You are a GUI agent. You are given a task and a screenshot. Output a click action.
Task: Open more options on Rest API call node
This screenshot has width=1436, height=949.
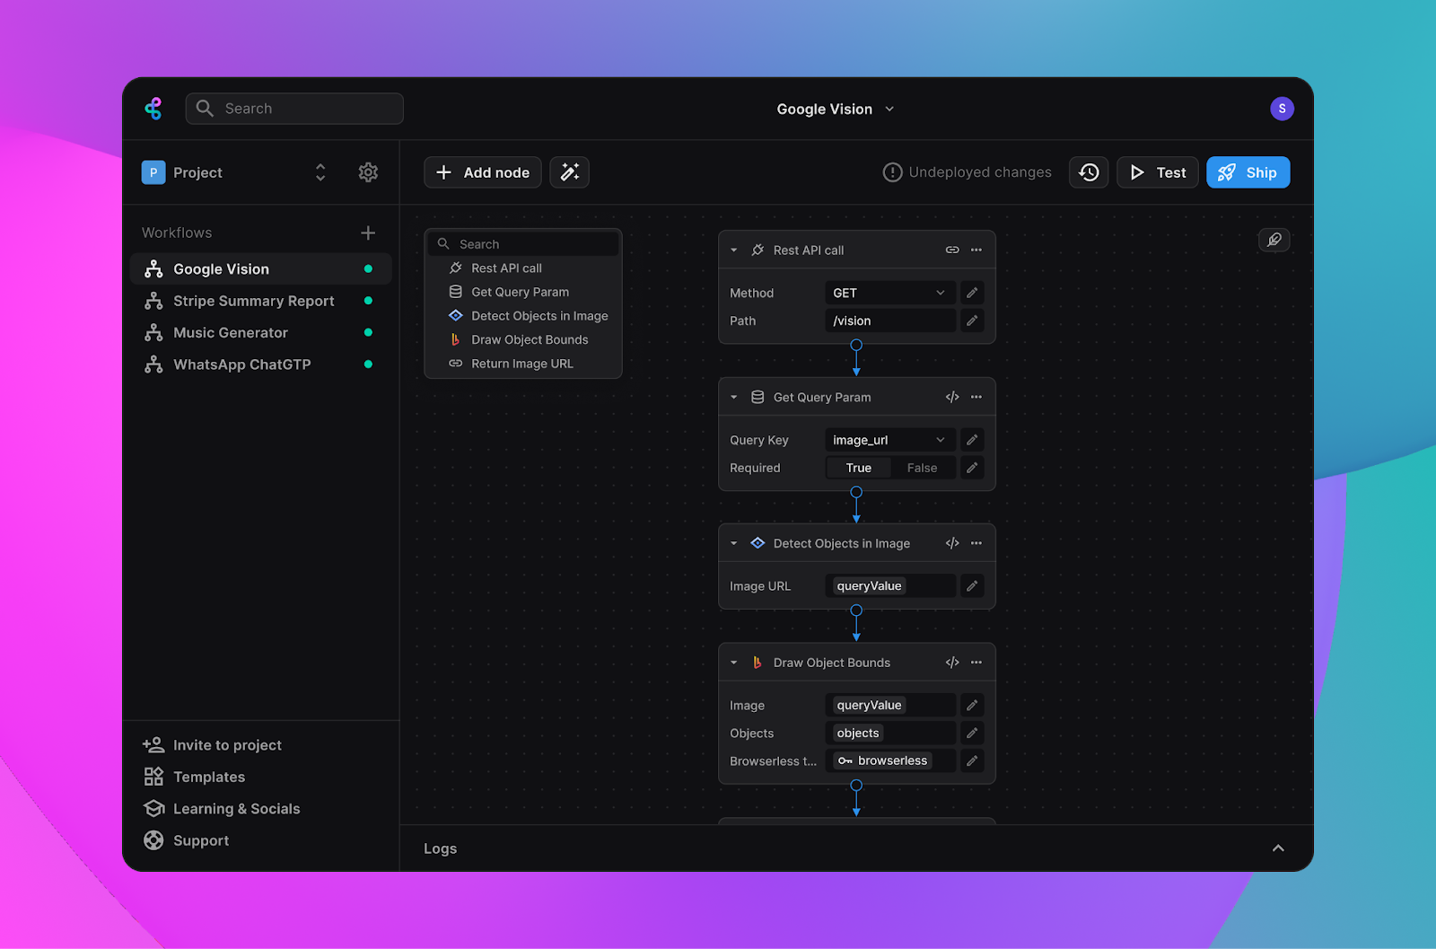click(x=976, y=250)
